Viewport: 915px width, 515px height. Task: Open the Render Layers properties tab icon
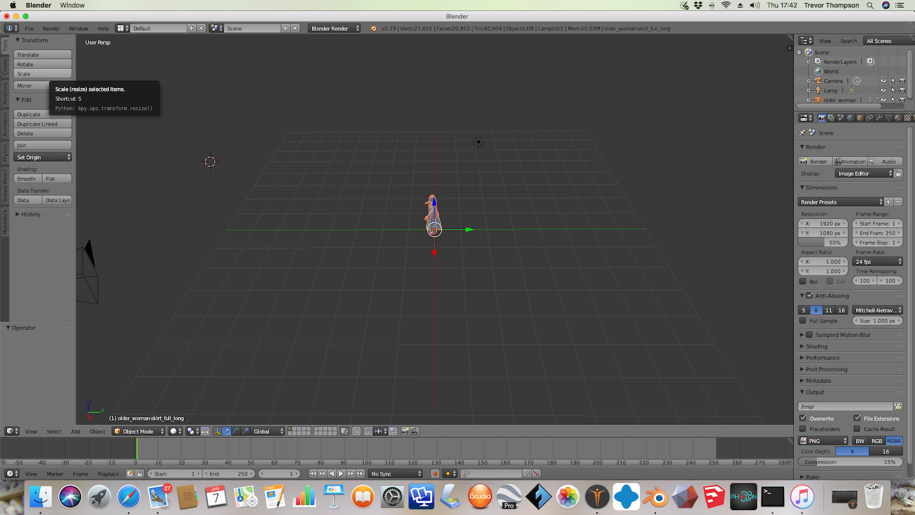pos(831,118)
